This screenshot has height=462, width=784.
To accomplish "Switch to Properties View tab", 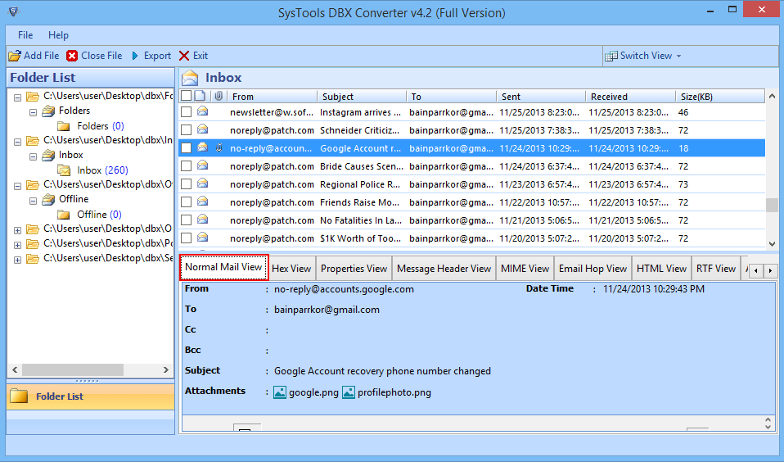I will [354, 269].
